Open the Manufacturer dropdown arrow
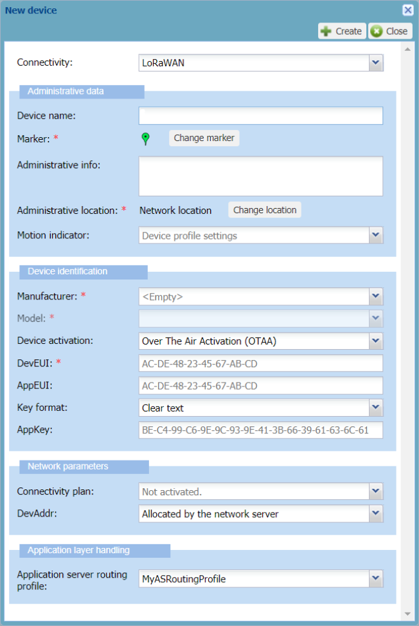 coord(375,296)
